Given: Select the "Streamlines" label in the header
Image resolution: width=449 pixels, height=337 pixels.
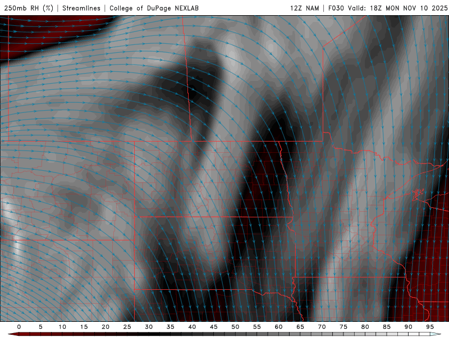Looking at the screenshot, I should [x=81, y=8].
